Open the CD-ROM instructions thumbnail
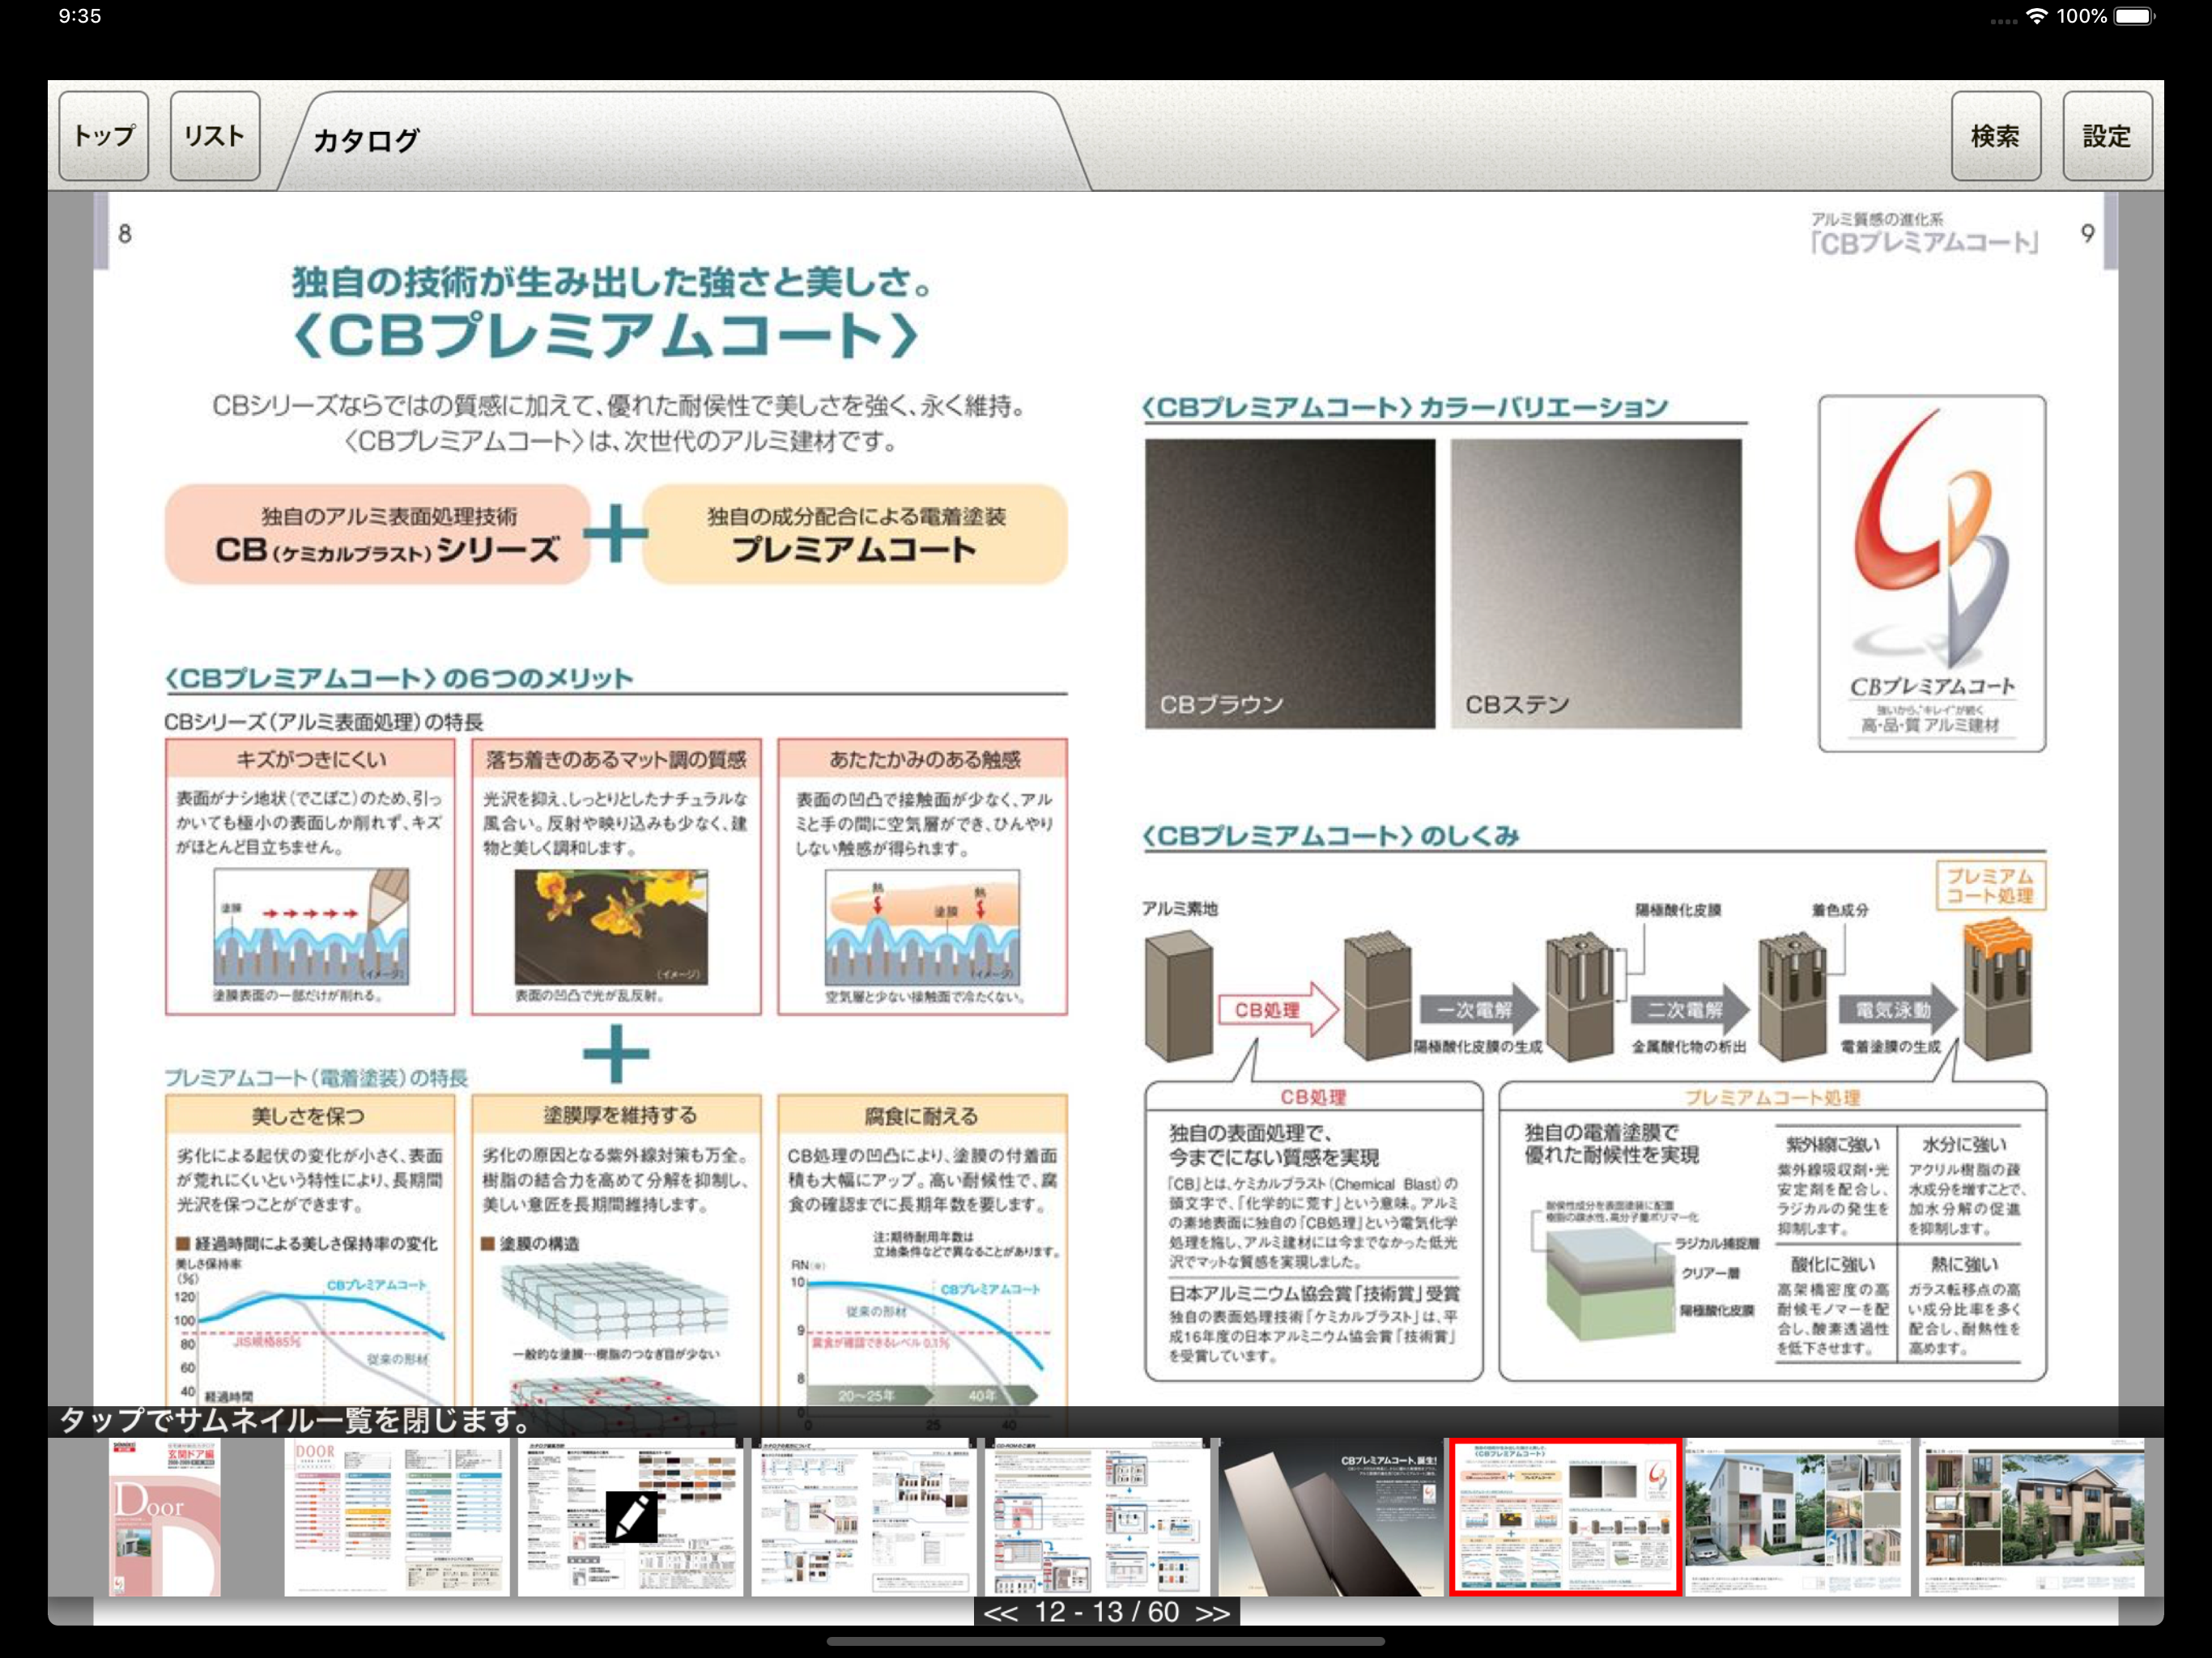Image resolution: width=2212 pixels, height=1658 pixels. 1097,1518
